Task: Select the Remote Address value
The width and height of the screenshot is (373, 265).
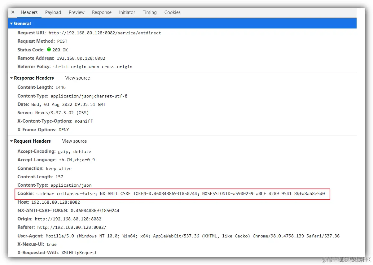Action: [x=81, y=58]
